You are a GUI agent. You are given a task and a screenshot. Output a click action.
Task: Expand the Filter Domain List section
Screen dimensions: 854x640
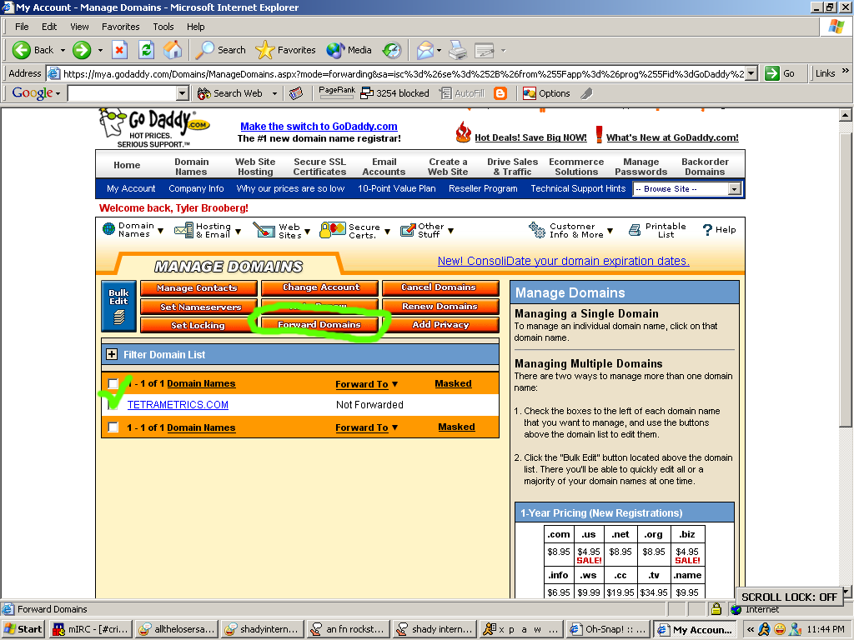pyautogui.click(x=112, y=354)
